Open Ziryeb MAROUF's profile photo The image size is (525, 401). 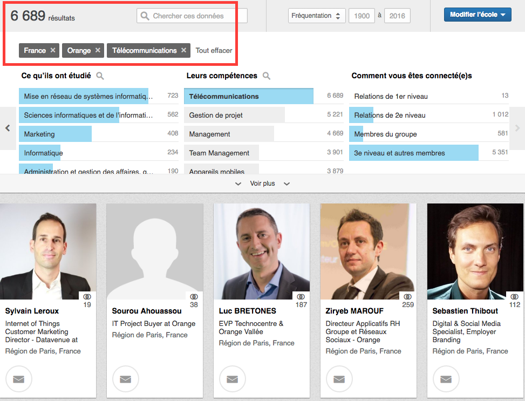368,252
